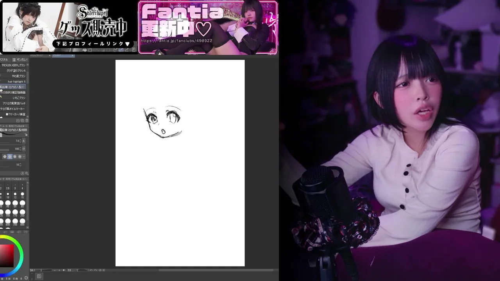Click the timeline panel icon at bottom
The image size is (500, 281).
pos(39,276)
